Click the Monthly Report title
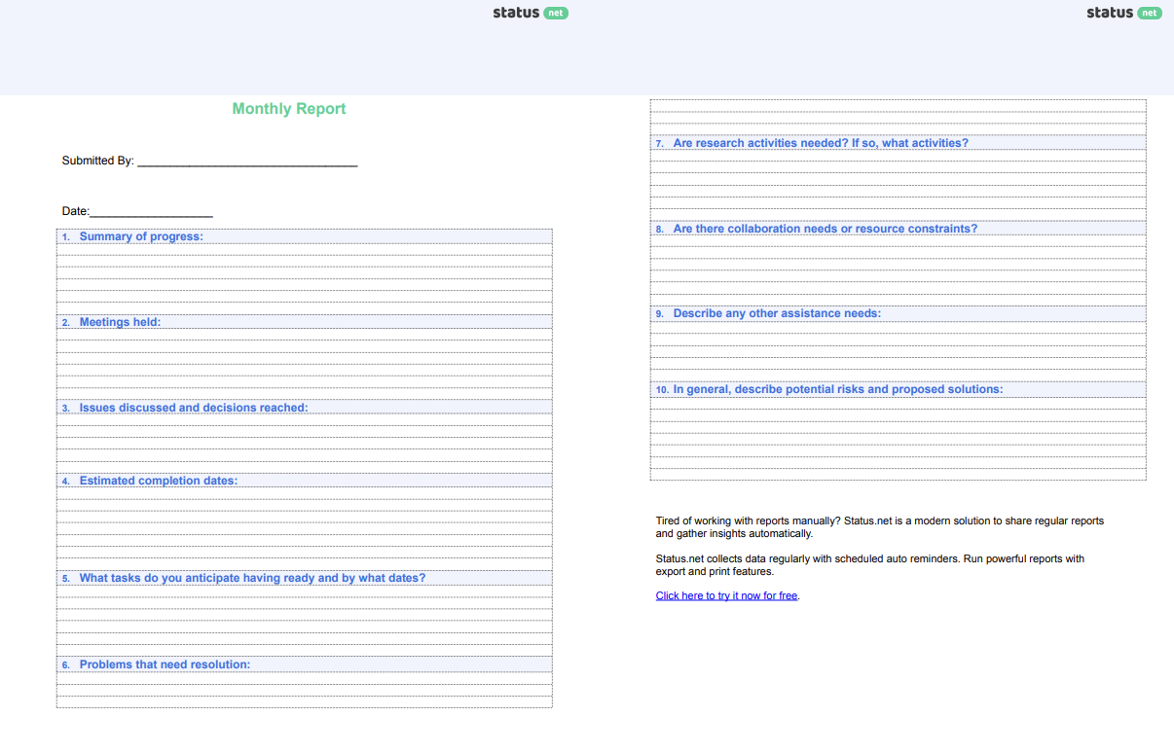Image resolution: width=1174 pixels, height=753 pixels. click(289, 109)
